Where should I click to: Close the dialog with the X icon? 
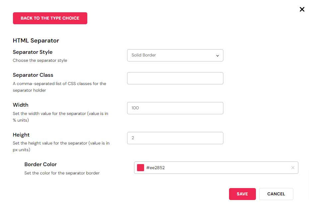pos(302,9)
